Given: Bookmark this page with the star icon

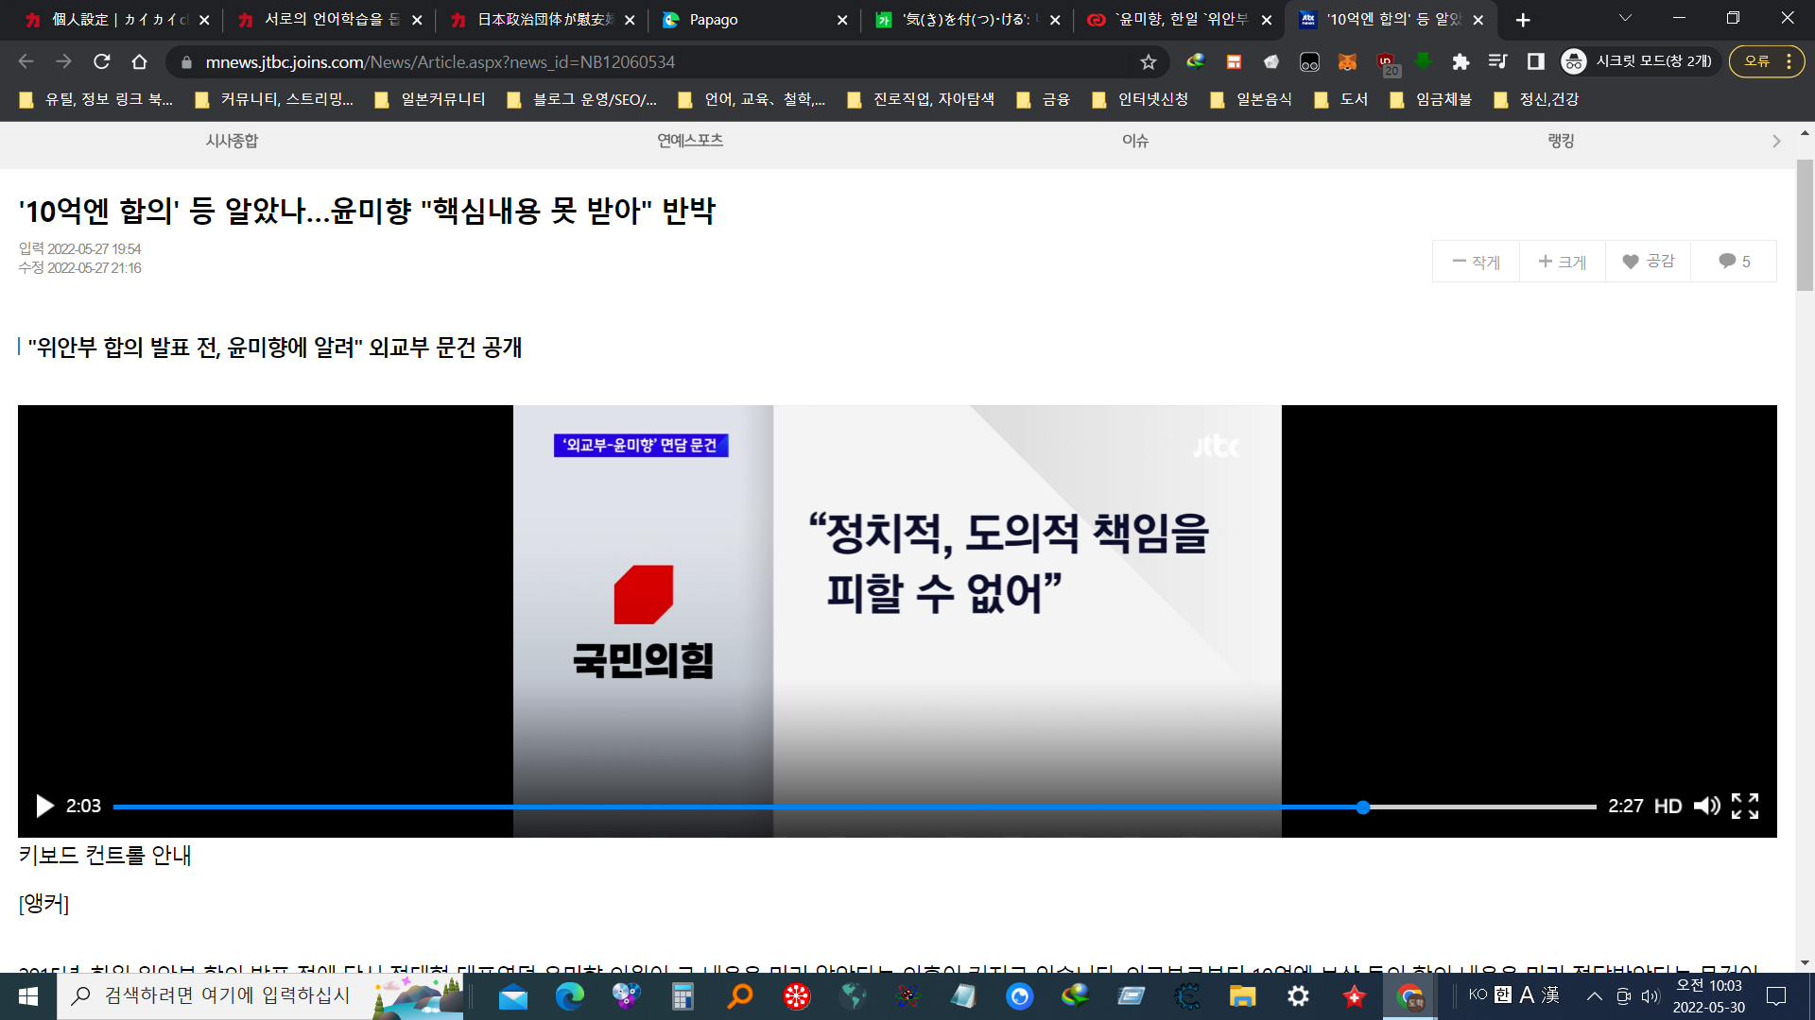Looking at the screenshot, I should (x=1149, y=62).
